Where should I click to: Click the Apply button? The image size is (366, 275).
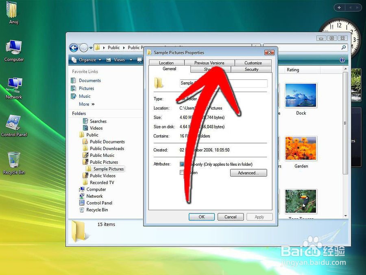coord(259,217)
